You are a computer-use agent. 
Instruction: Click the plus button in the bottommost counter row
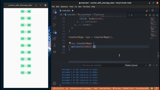click(29, 73)
